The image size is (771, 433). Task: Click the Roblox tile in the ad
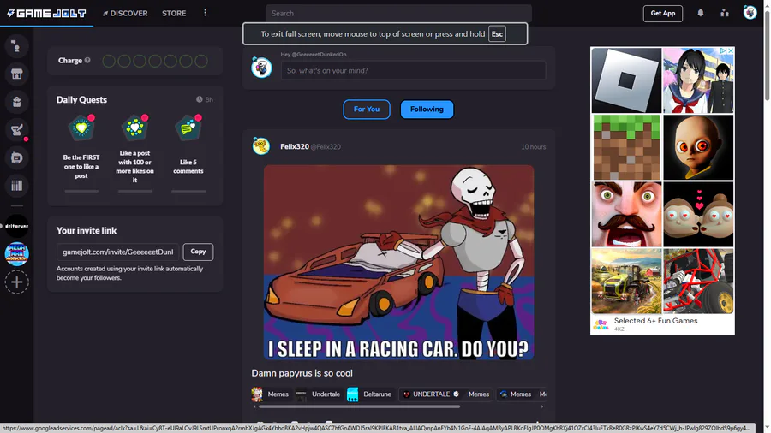coord(626,80)
